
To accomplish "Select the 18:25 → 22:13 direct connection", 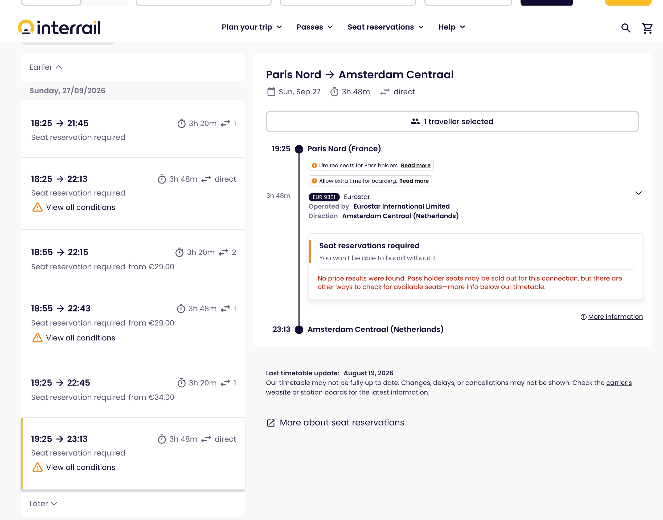I will (x=133, y=193).
